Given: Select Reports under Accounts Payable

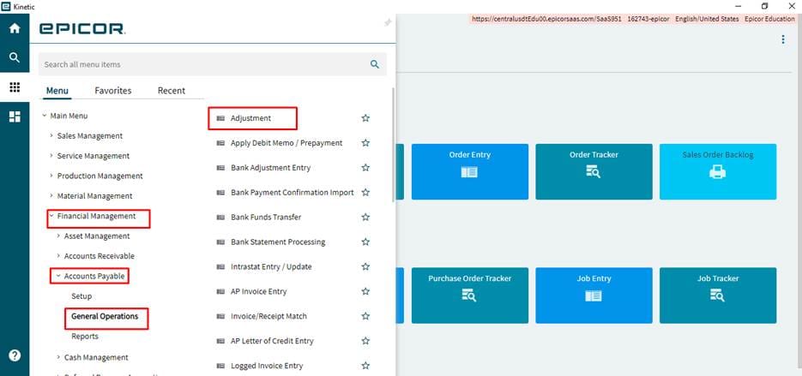Looking at the screenshot, I should point(85,336).
